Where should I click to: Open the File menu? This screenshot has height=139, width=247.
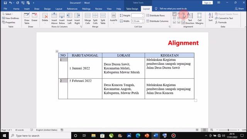(5, 8)
